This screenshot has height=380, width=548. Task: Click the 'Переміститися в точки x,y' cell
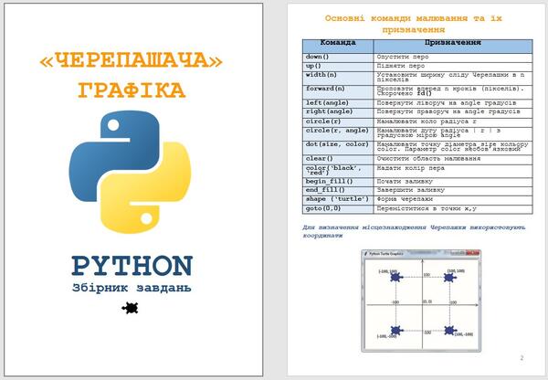453,209
